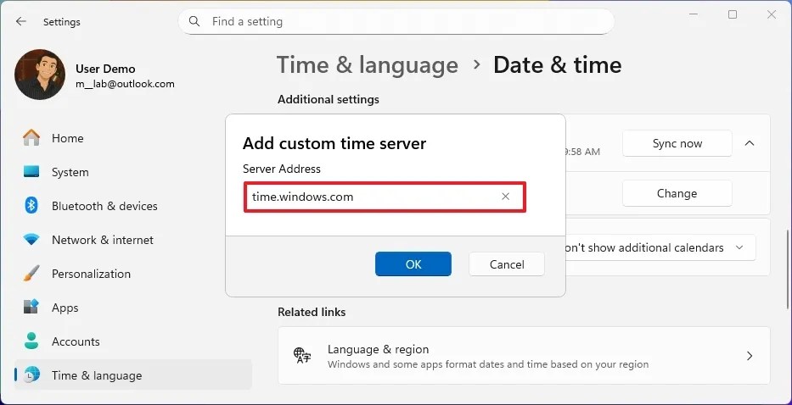The width and height of the screenshot is (792, 405).
Task: Click Language & region right chevron
Action: click(750, 356)
